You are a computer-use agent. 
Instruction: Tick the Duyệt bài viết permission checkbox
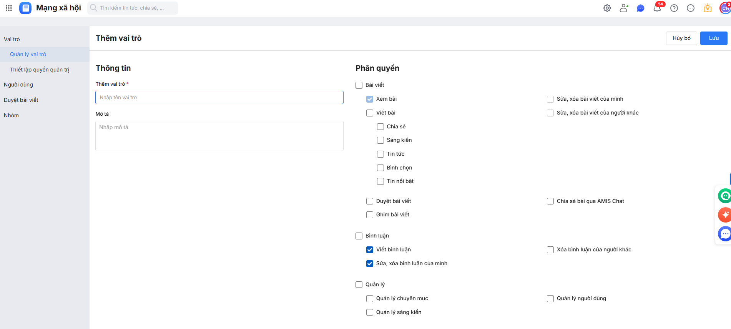point(370,201)
